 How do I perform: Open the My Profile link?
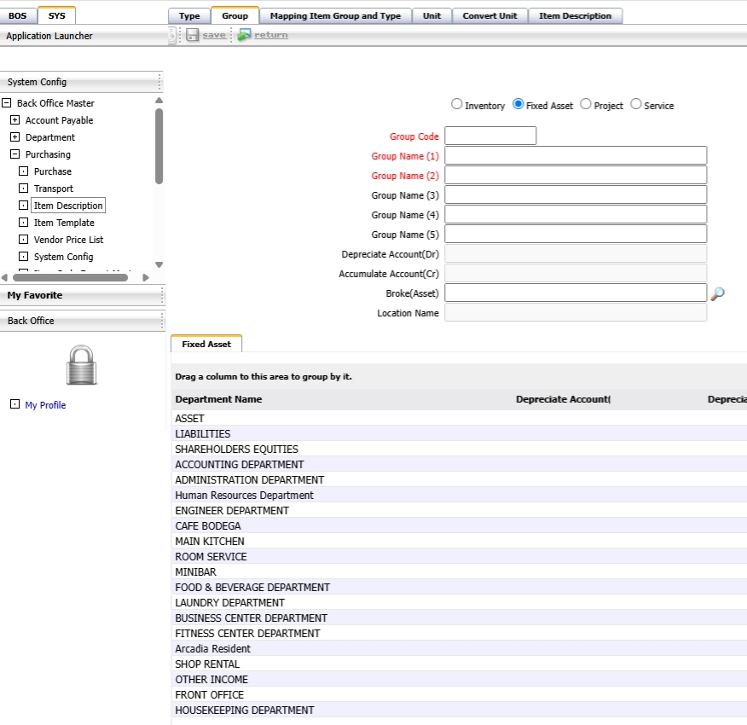[45, 405]
